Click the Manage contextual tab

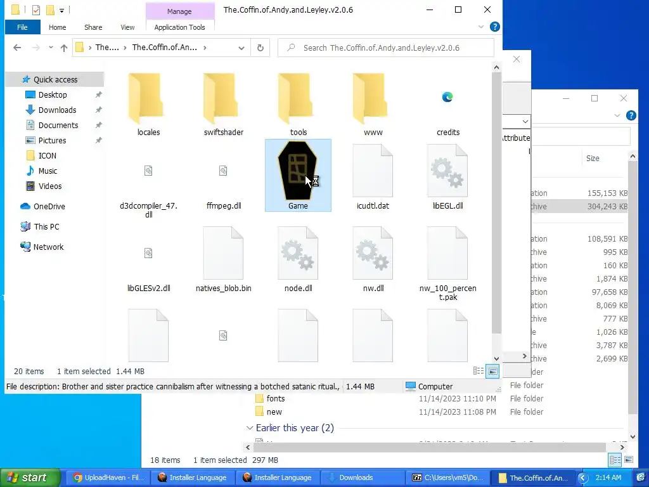click(x=179, y=11)
